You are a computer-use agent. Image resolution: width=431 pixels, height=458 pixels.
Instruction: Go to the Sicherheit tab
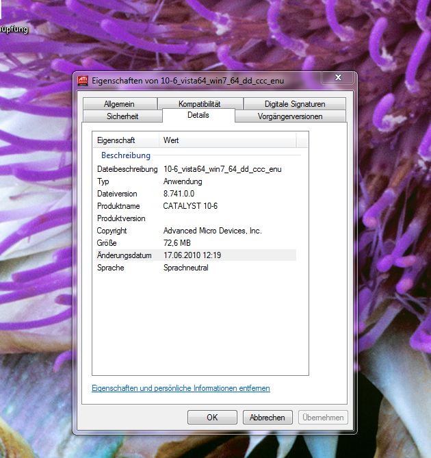[x=122, y=116]
